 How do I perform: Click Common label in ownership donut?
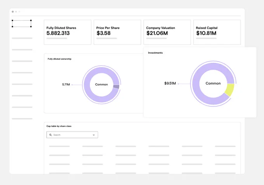(101, 84)
